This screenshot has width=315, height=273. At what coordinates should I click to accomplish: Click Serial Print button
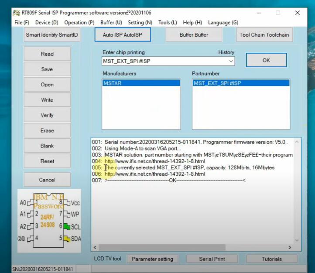(x=212, y=259)
